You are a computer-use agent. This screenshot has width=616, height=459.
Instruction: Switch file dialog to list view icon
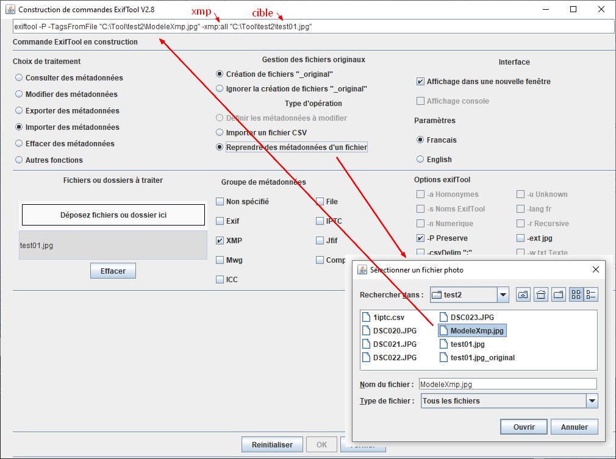click(x=576, y=294)
